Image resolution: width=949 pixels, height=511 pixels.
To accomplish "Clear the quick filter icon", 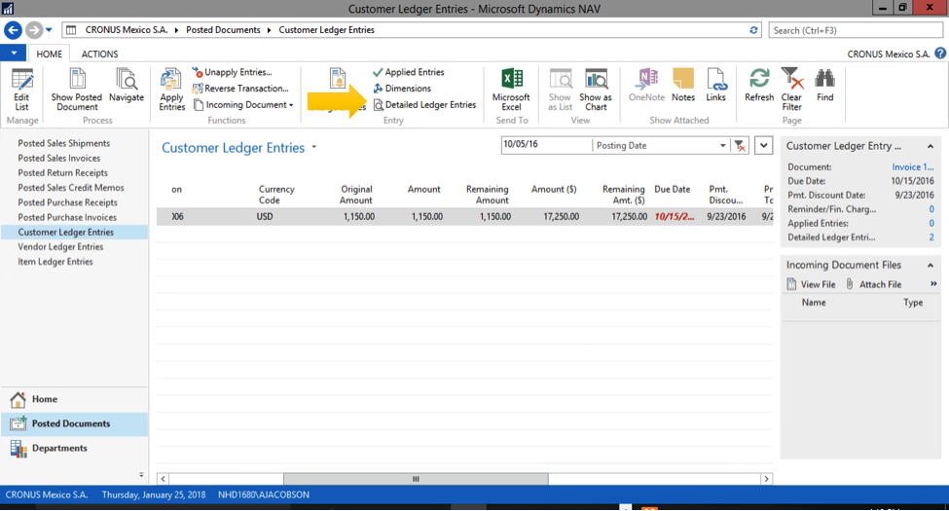I will 739,146.
